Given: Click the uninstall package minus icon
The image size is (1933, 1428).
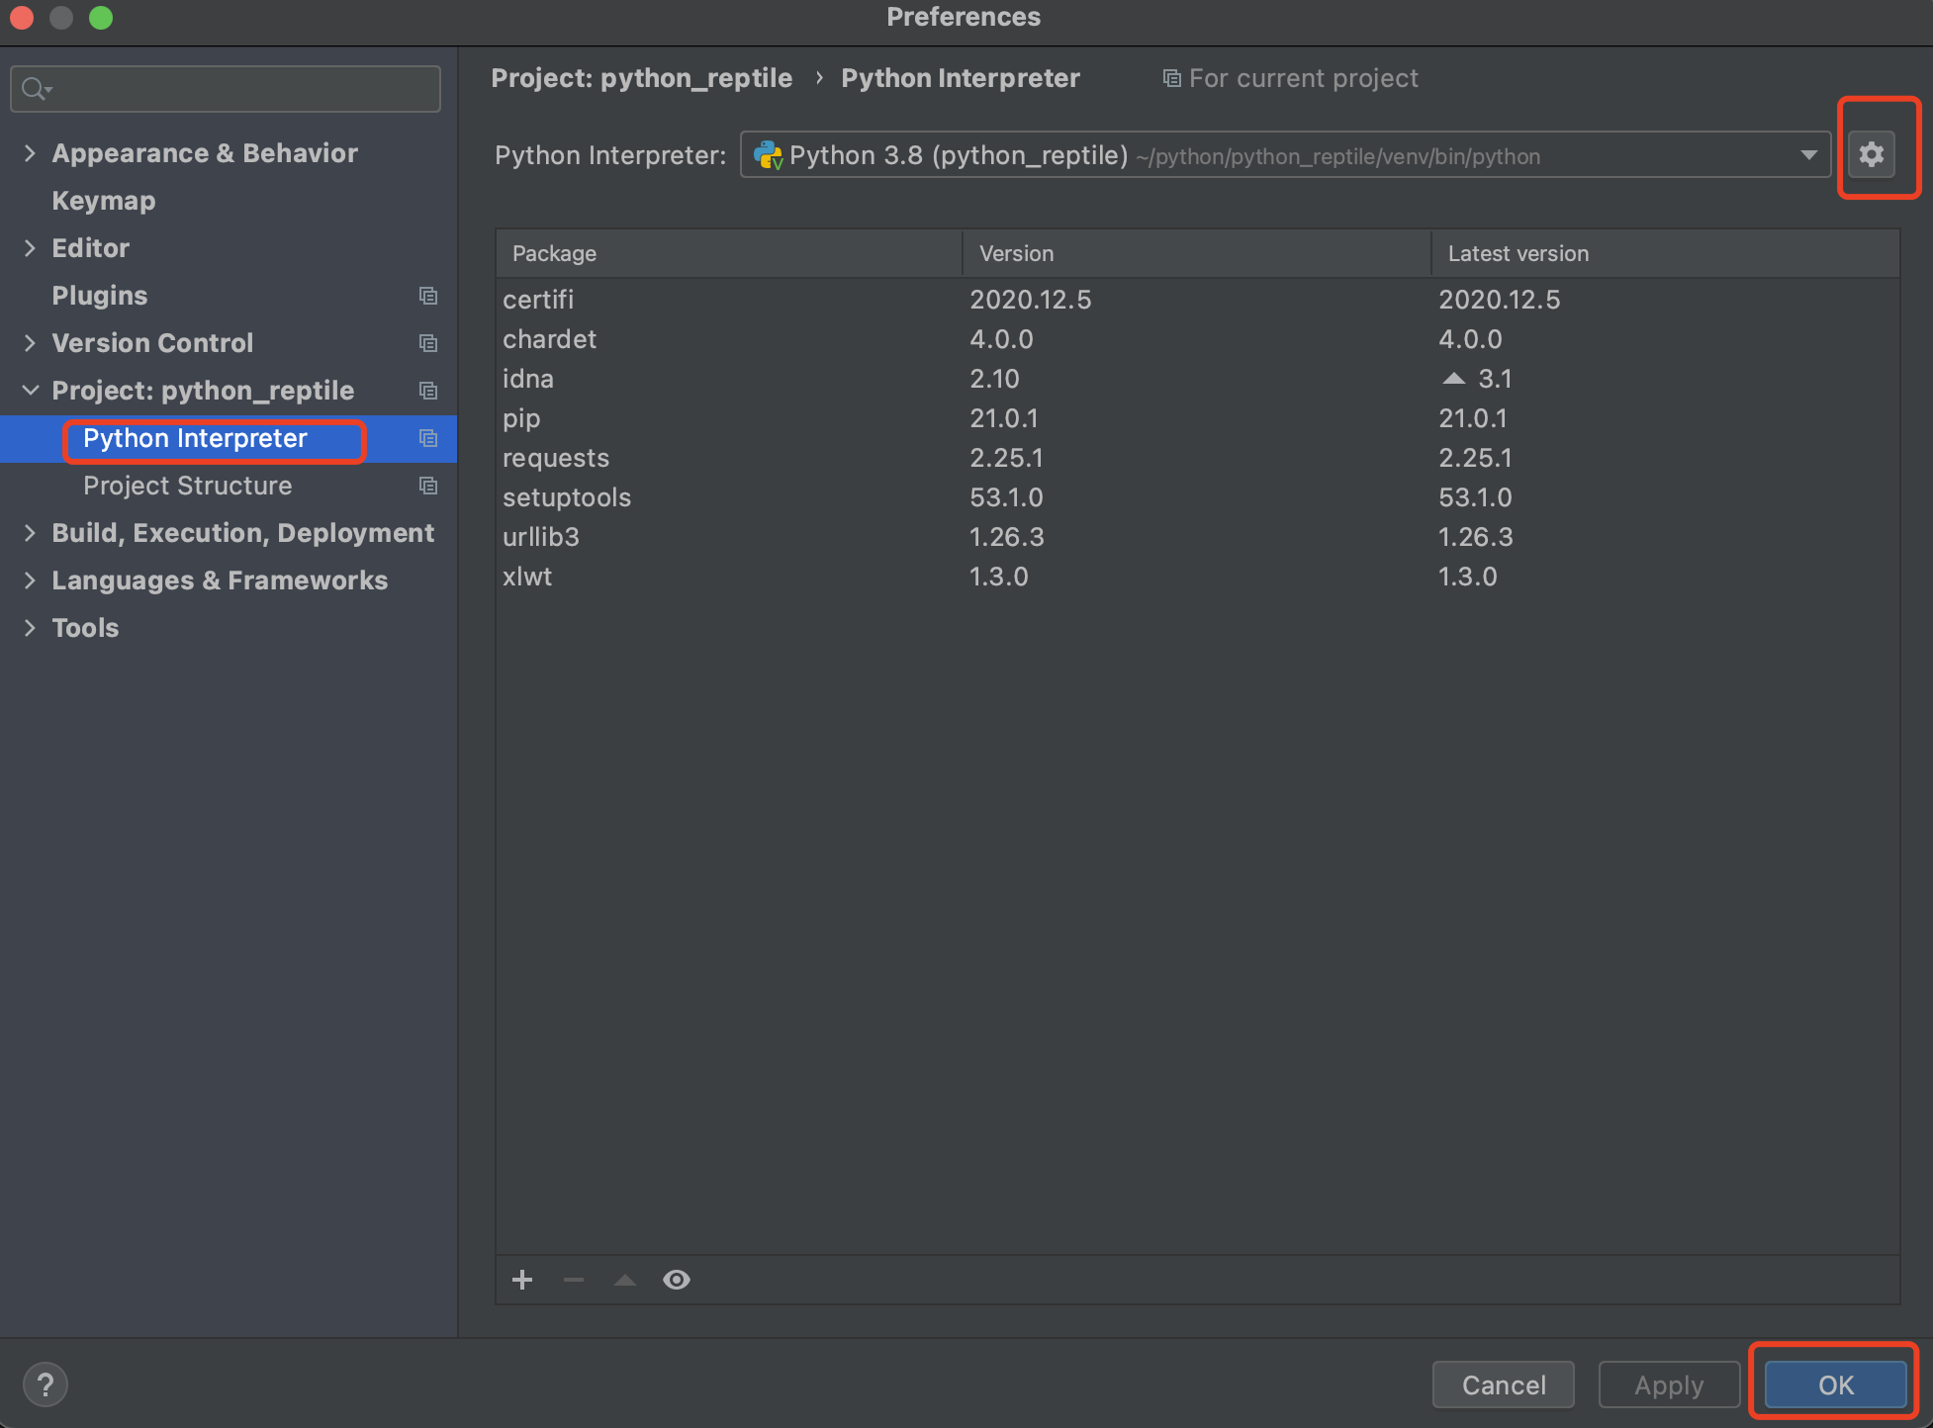Looking at the screenshot, I should 574,1280.
